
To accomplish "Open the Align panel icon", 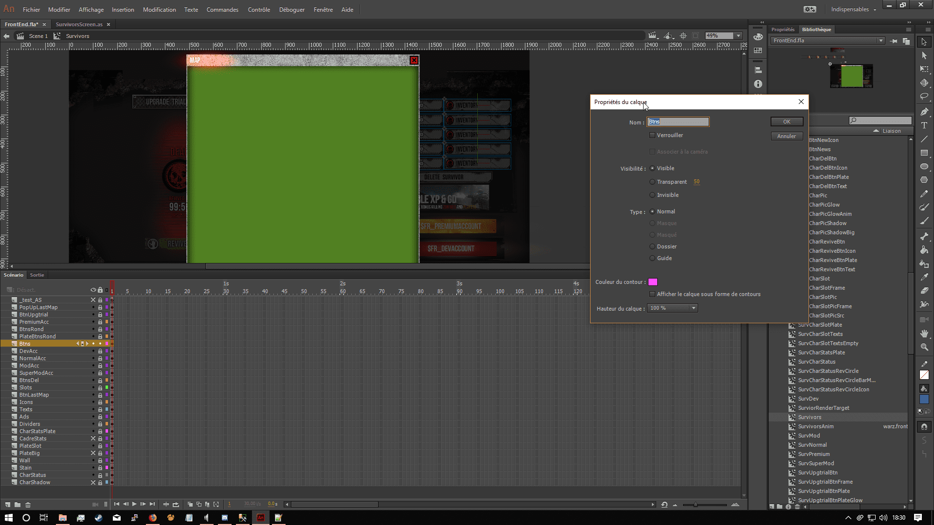I will pos(758,70).
